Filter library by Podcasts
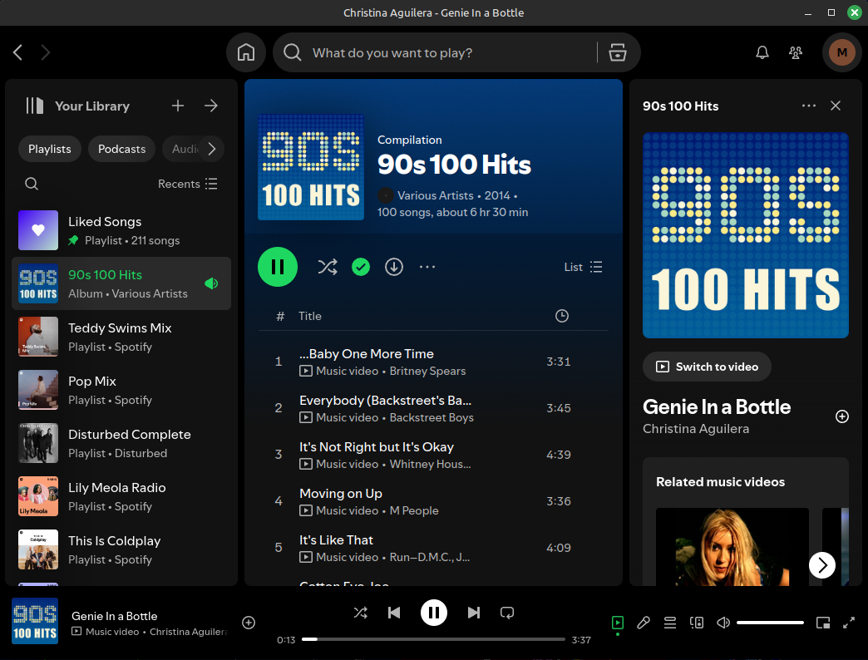 (x=121, y=149)
